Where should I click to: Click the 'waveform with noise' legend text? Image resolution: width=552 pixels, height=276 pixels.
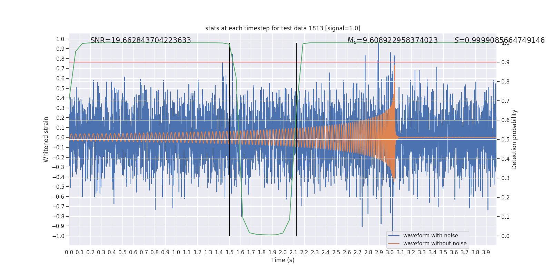tap(431, 236)
